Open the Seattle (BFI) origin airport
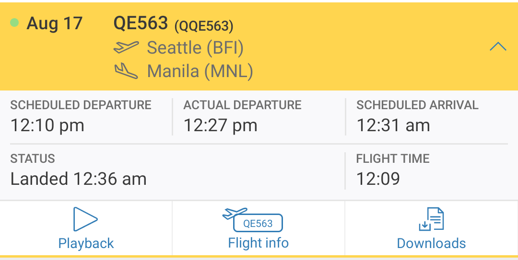 (195, 48)
